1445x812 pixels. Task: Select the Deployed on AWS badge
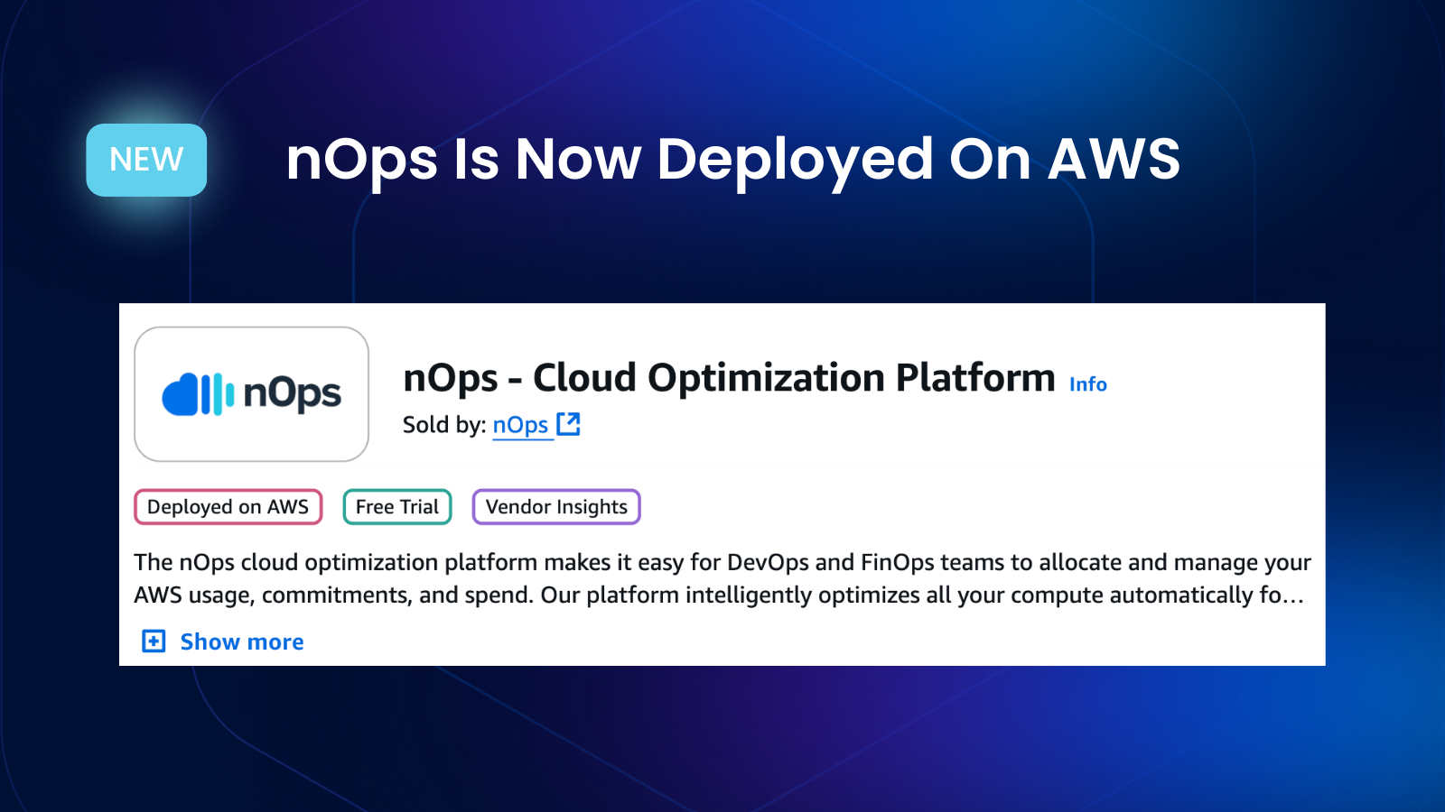pos(228,507)
